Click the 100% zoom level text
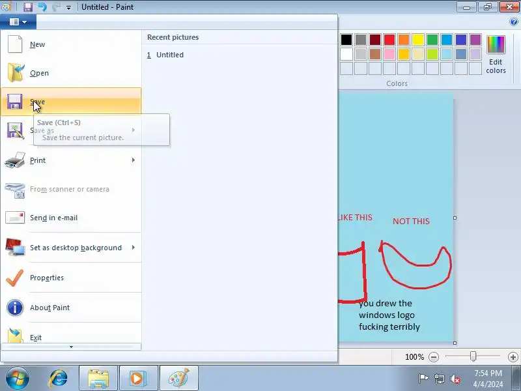This screenshot has width=521, height=391. coord(414,357)
